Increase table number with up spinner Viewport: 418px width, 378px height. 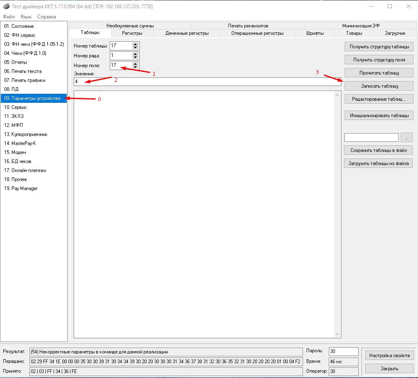click(x=135, y=44)
